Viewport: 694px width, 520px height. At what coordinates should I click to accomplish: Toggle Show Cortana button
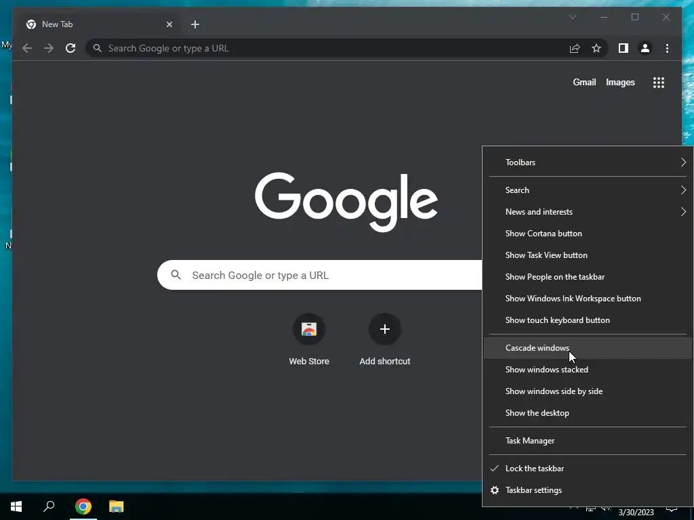point(588,234)
